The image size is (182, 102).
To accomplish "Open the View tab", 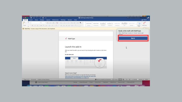I will click(x=75, y=20).
